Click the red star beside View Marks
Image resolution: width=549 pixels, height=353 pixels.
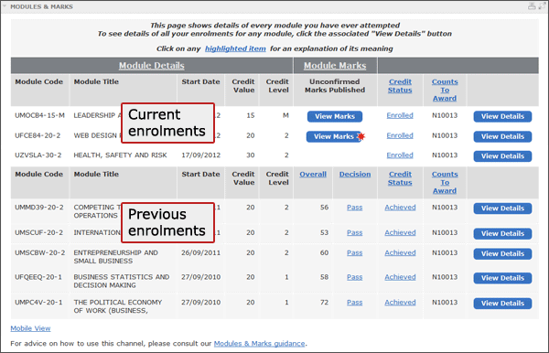point(361,136)
